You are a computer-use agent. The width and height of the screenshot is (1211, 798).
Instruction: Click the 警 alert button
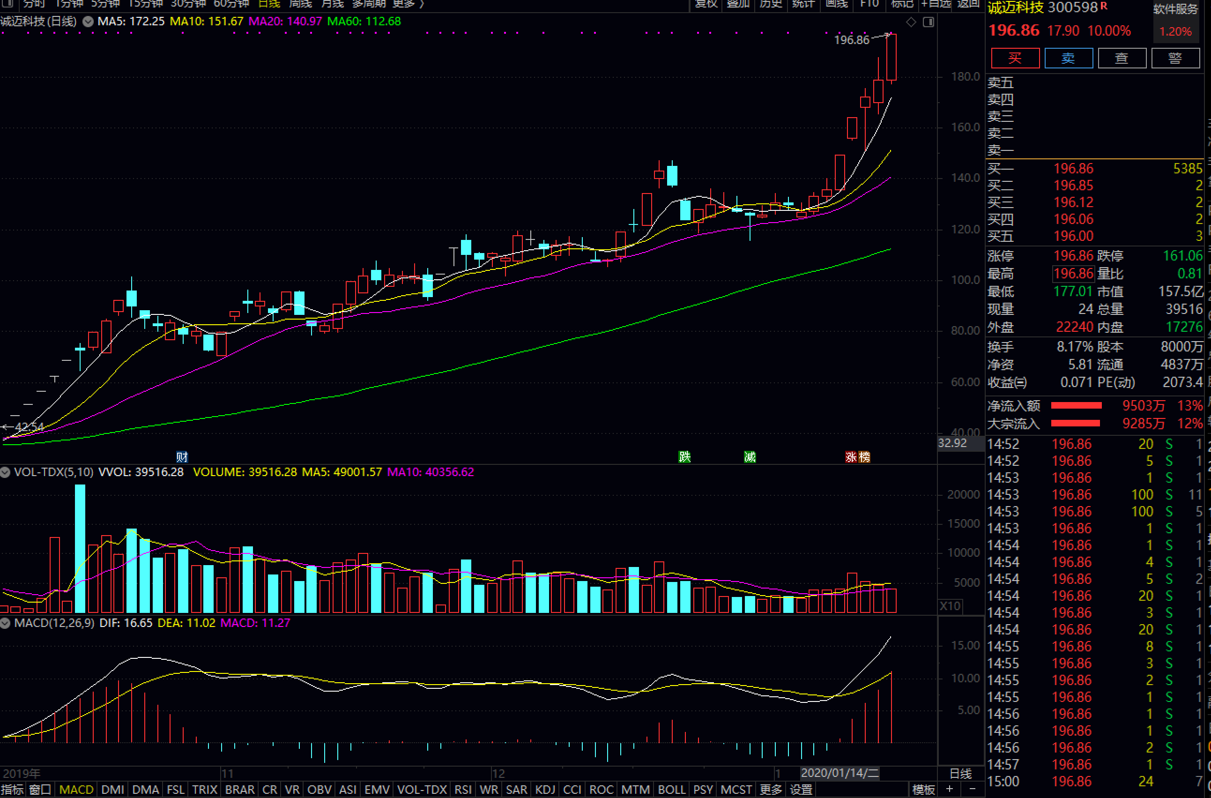tap(1175, 58)
